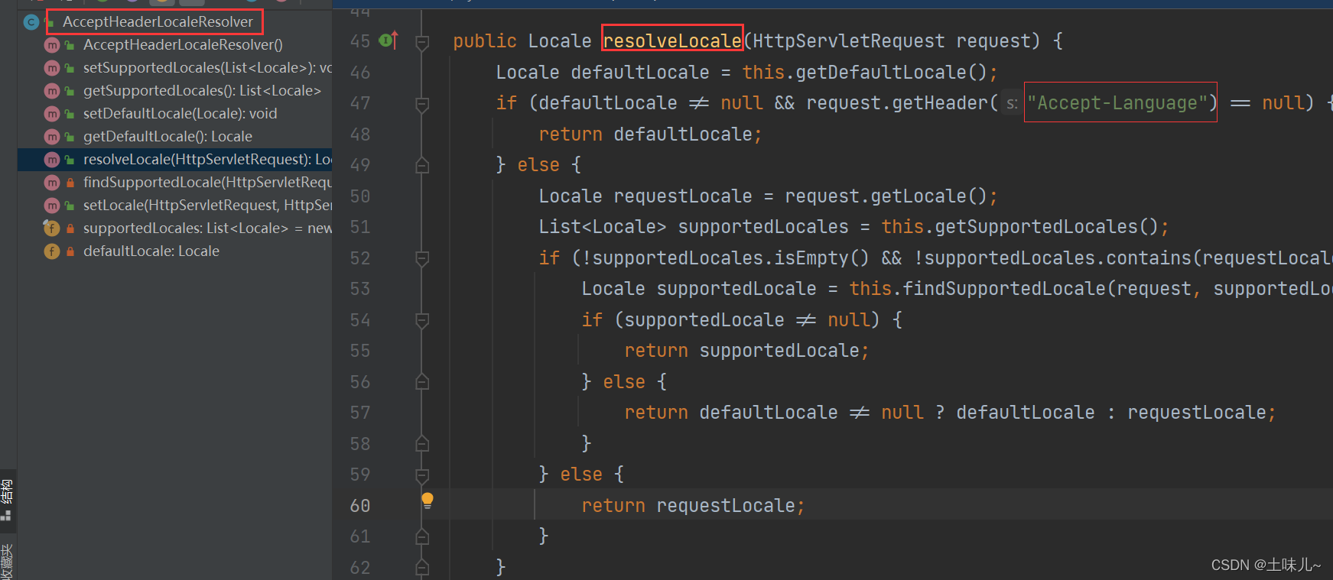This screenshot has width=1333, height=580.
Task: Collapse the supportedLocale if fold on line 54
Action: (x=422, y=320)
